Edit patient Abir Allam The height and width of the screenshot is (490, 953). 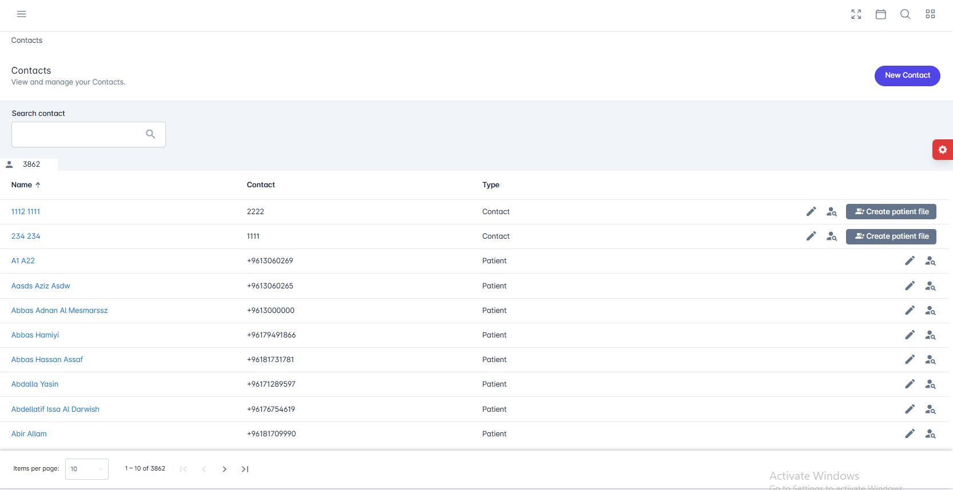click(x=910, y=434)
